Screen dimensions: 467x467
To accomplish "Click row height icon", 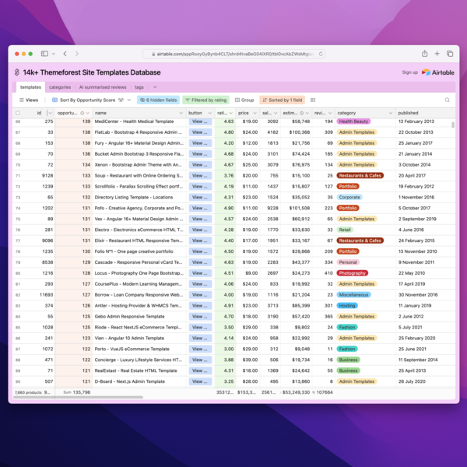I will coord(313,100).
